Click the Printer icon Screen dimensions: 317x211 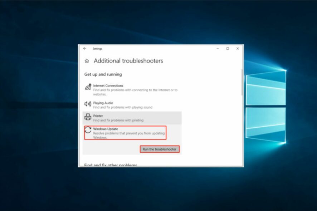88,117
